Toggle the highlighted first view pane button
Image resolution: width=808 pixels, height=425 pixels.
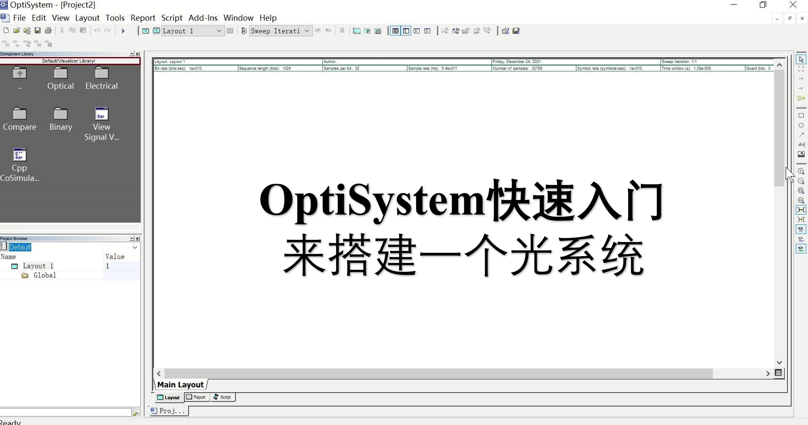[396, 31]
